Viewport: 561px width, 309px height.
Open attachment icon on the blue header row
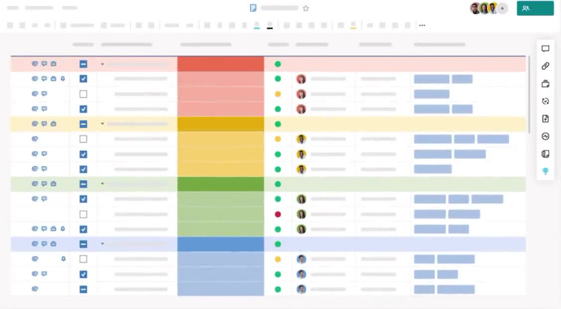point(35,244)
